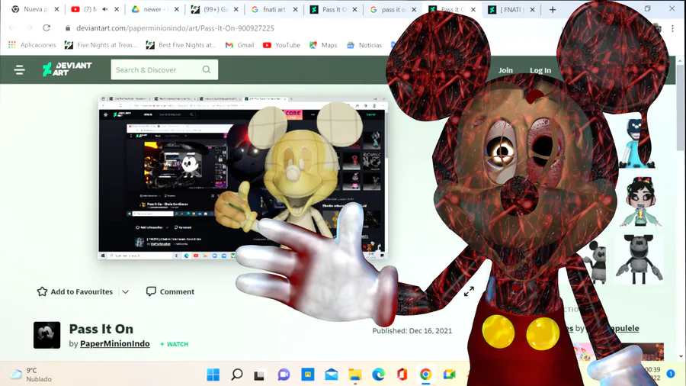Screen dimensions: 686x386
Task: Expand the Add to Favourites dropdown arrow
Action: [x=126, y=292]
